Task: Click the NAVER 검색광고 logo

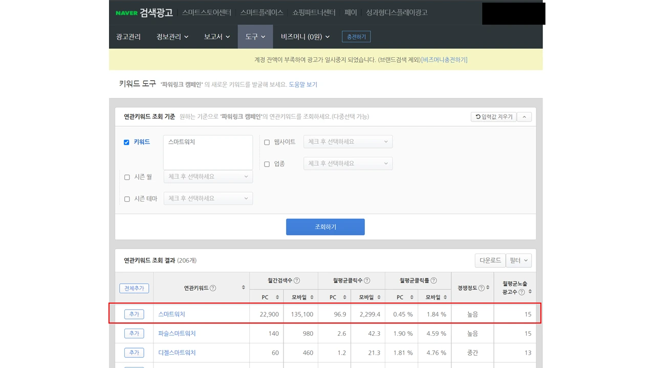Action: pos(145,13)
